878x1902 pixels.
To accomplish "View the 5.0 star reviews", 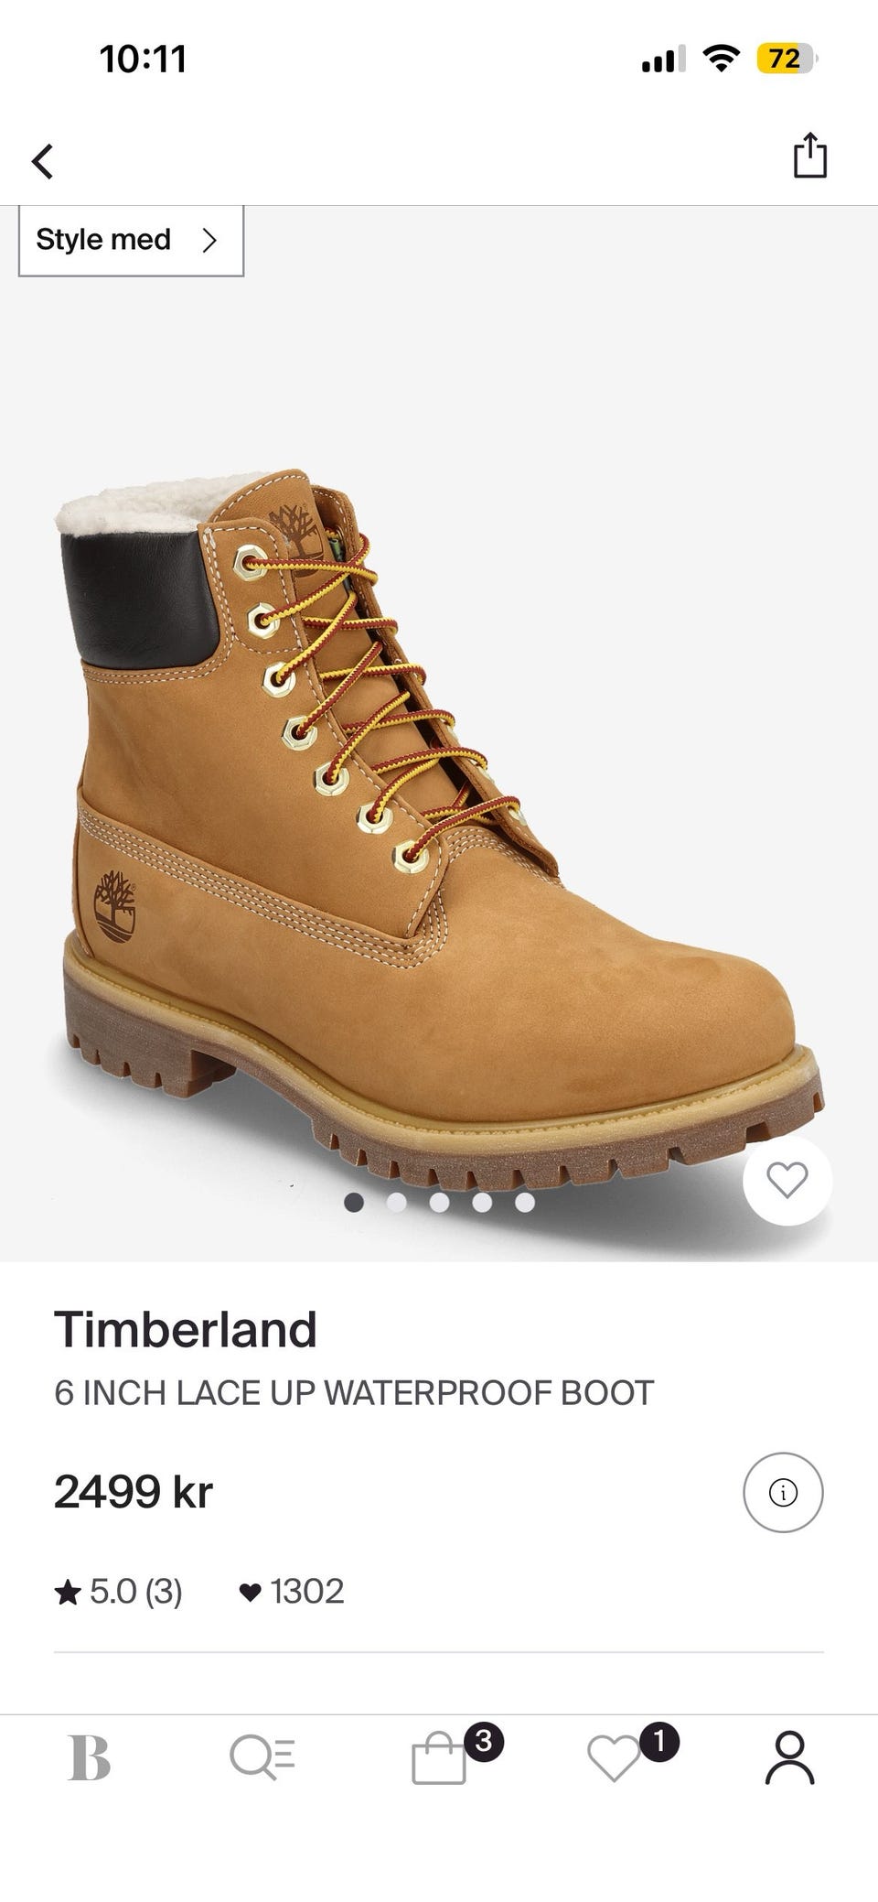I will [x=119, y=1592].
